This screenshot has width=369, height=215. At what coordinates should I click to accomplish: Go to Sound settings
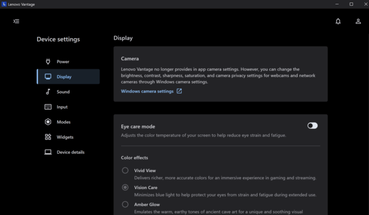68,92
